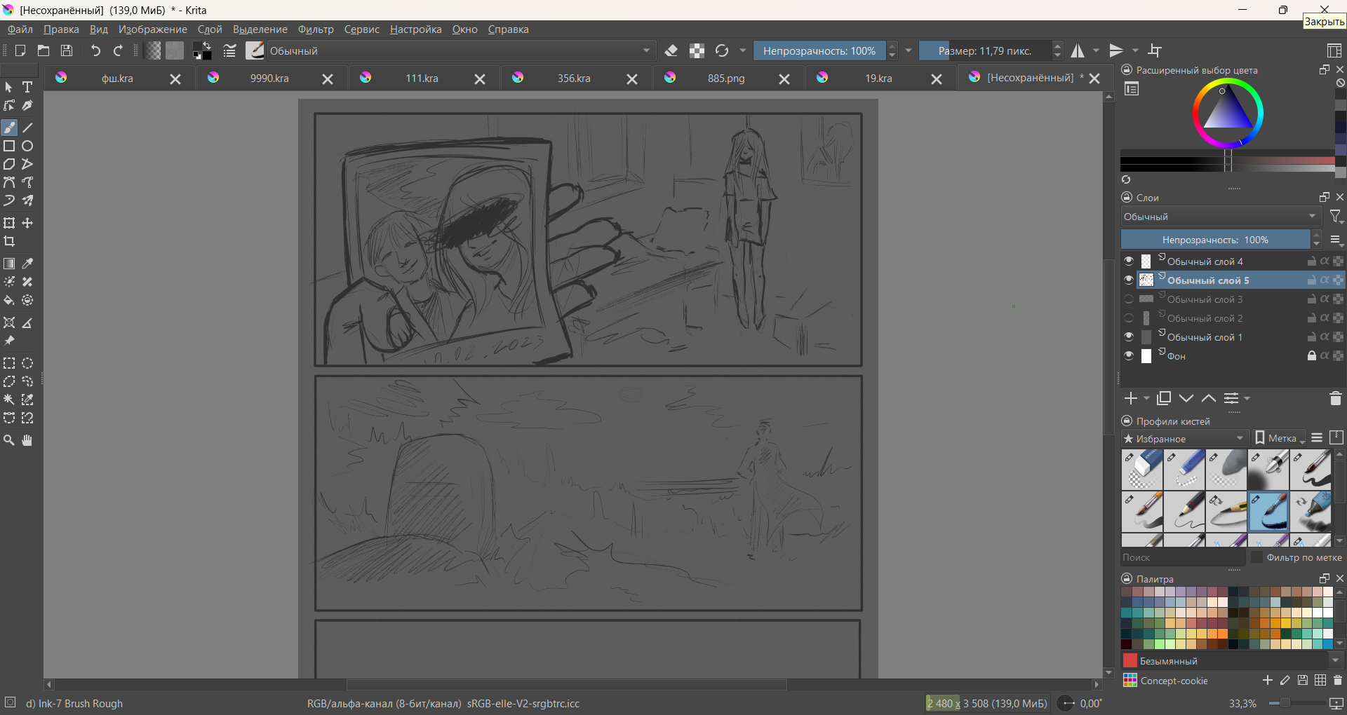The image size is (1347, 715).
Task: Open the layer blend mode dropdown 'Обычный'
Action: (1220, 217)
